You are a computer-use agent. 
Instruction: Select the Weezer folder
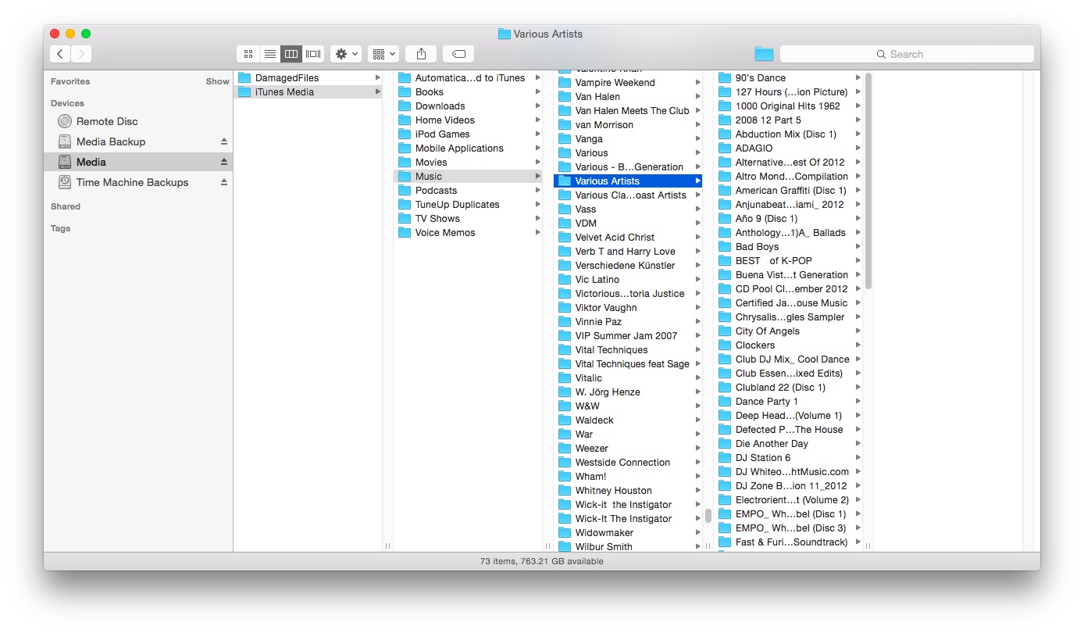(628, 448)
